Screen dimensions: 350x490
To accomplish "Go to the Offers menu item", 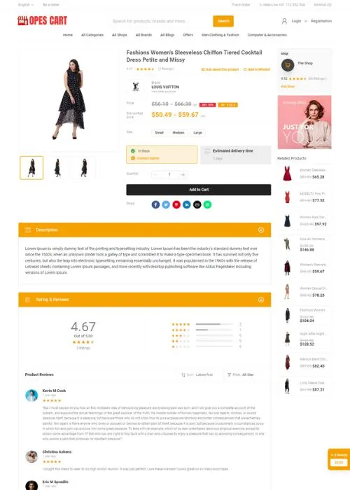I will coord(188,35).
